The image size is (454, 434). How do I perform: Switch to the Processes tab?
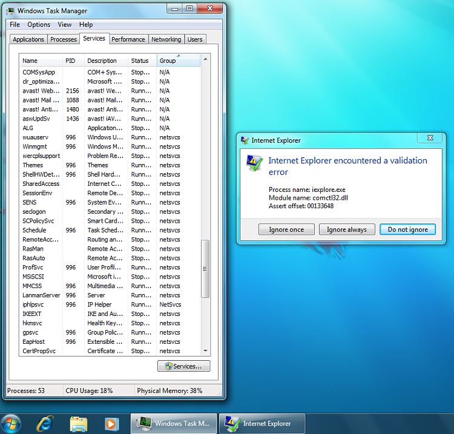click(64, 39)
